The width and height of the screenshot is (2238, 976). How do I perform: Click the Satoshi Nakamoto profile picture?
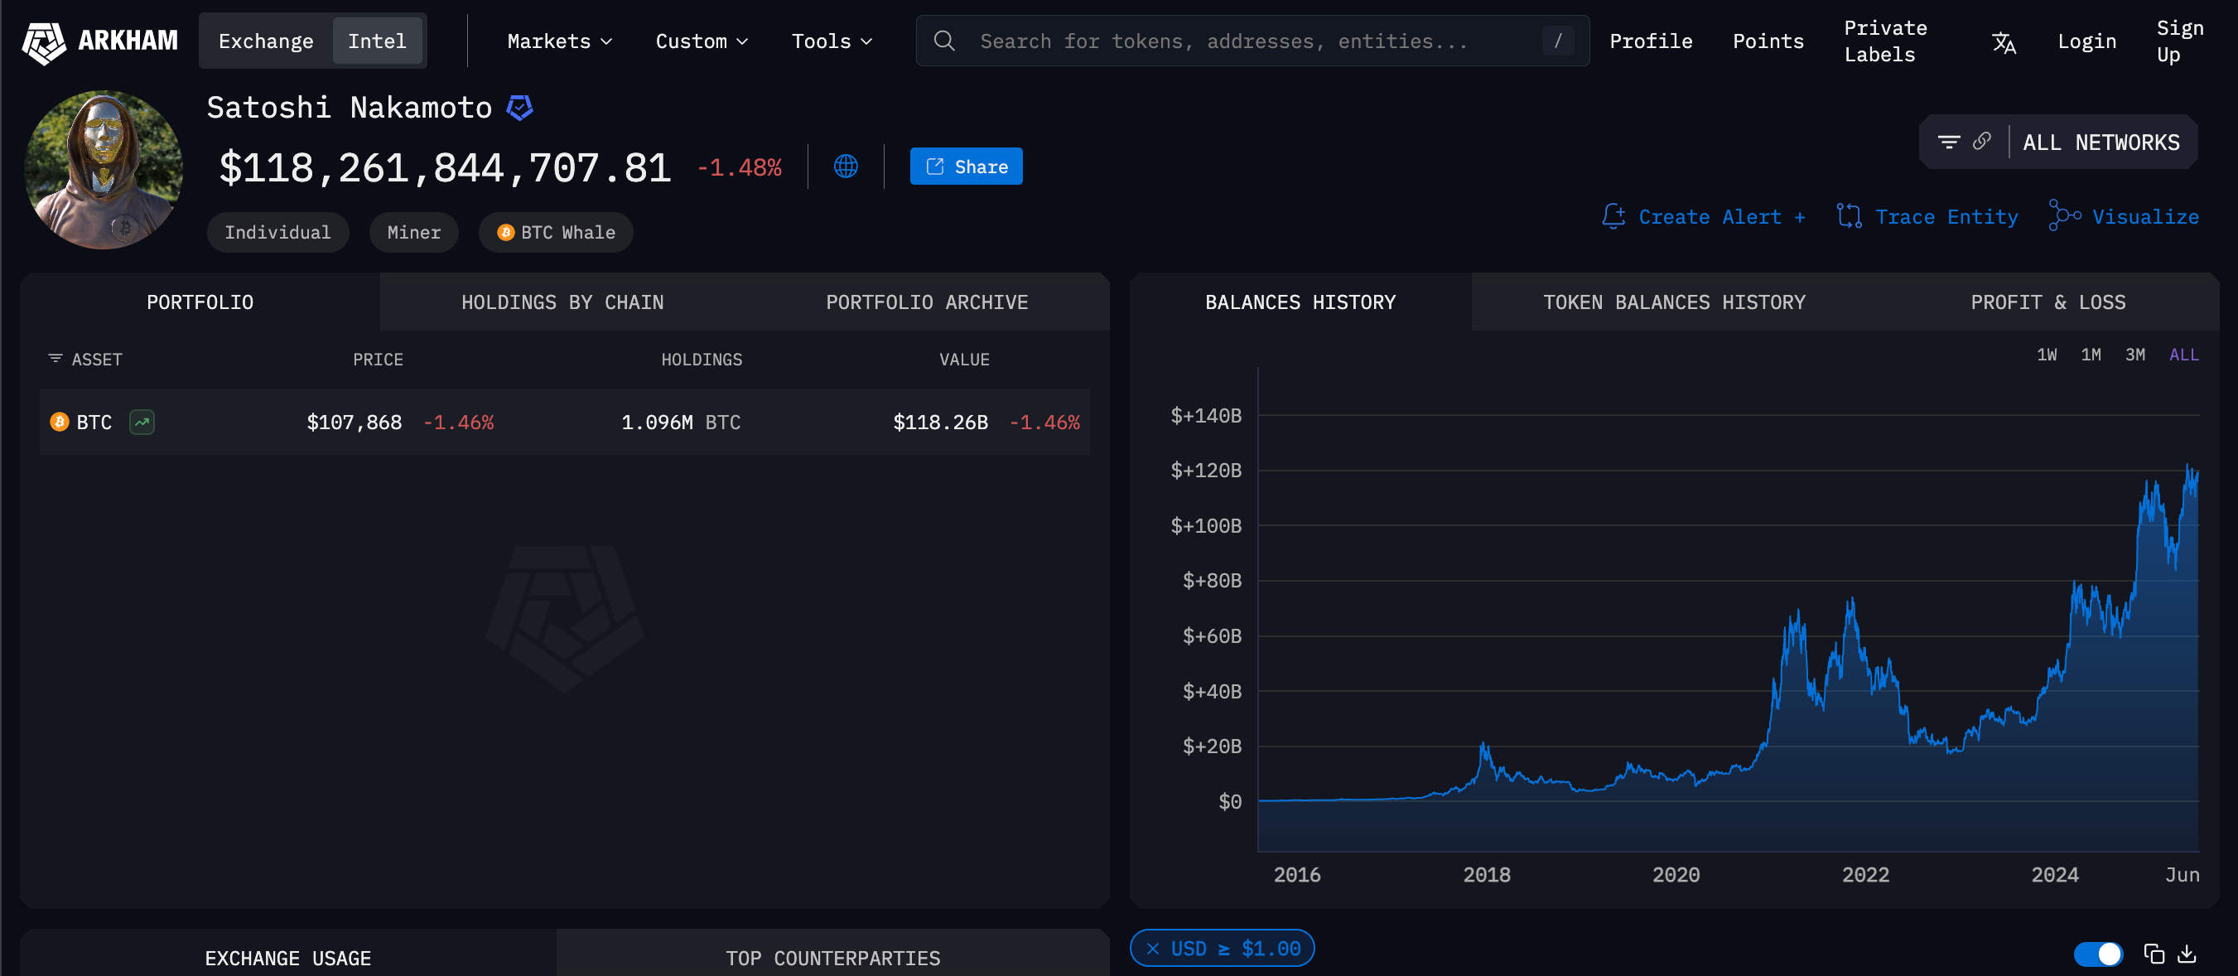tap(104, 170)
